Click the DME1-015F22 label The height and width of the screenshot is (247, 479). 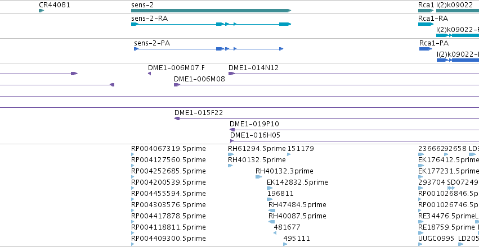pos(199,113)
